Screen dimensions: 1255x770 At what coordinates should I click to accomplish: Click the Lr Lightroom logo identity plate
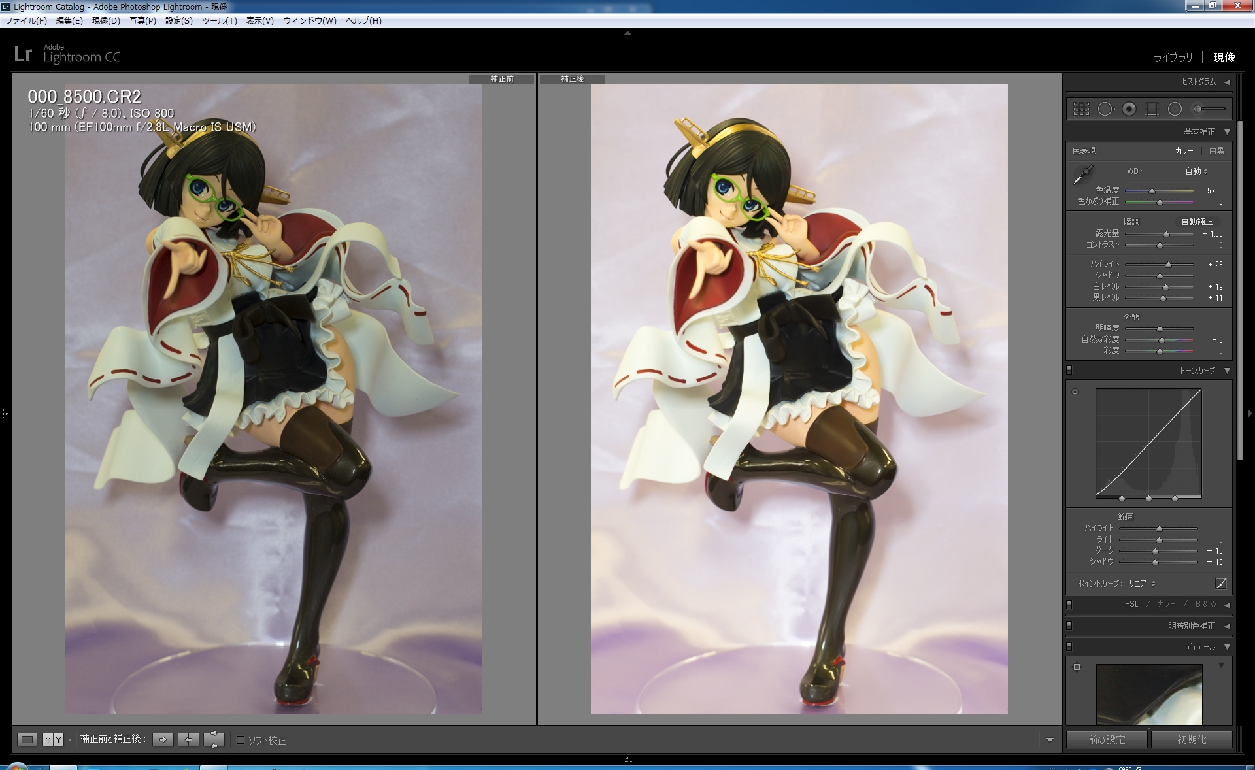[67, 54]
